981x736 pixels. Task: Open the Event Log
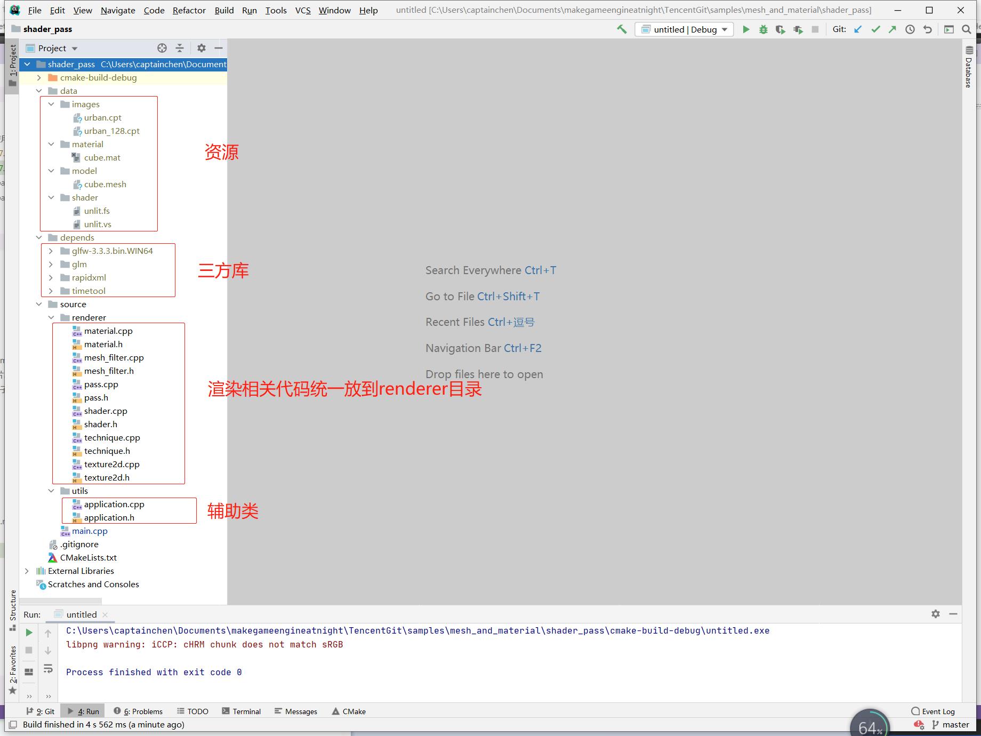(933, 711)
